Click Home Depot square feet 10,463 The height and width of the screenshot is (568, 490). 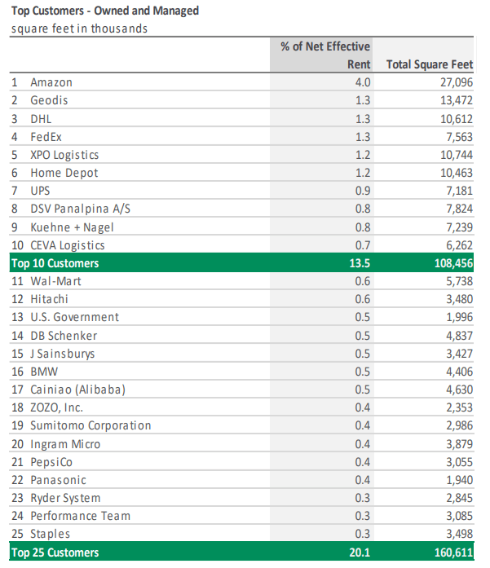(457, 173)
